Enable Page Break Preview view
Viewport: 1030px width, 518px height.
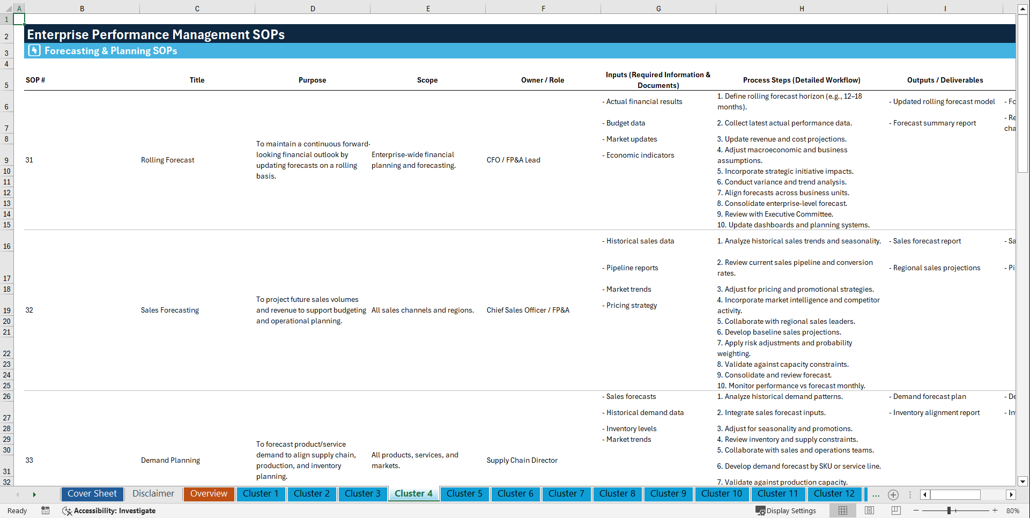(x=895, y=510)
